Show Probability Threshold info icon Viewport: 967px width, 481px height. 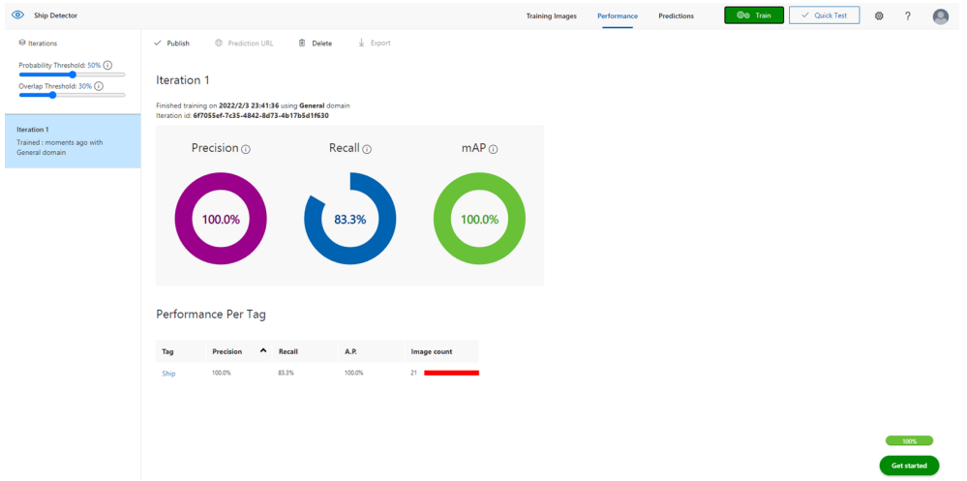[107, 65]
